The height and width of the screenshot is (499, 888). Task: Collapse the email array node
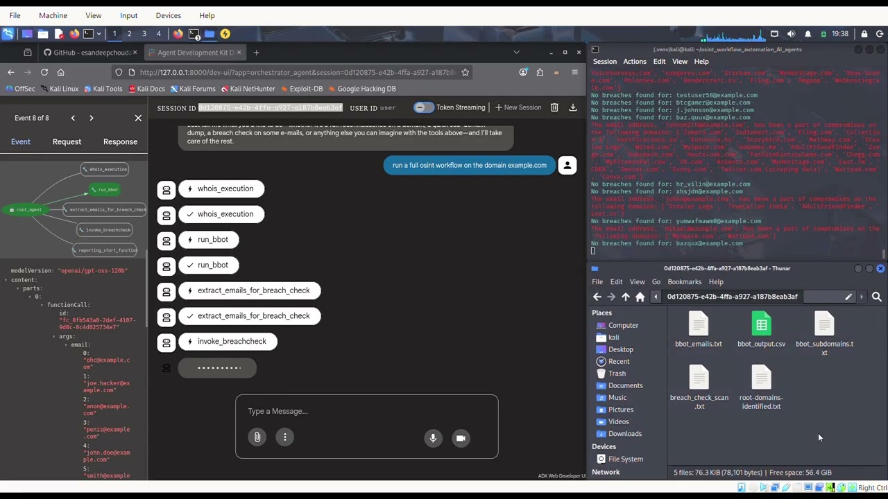point(65,344)
